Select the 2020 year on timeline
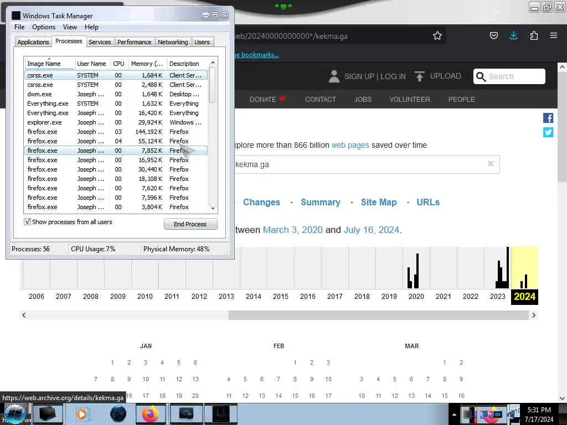Screen dimensions: 567x425 point(416,297)
